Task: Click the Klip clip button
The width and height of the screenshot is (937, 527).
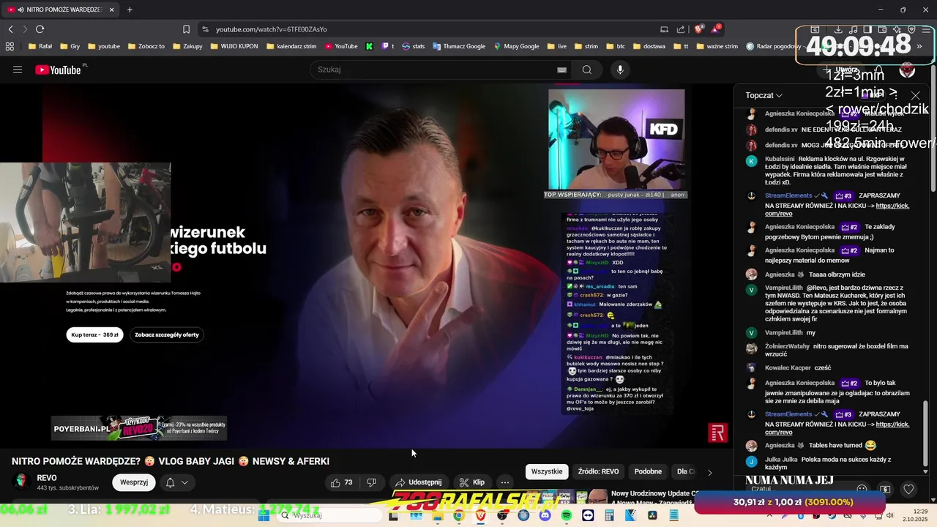Action: click(471, 482)
